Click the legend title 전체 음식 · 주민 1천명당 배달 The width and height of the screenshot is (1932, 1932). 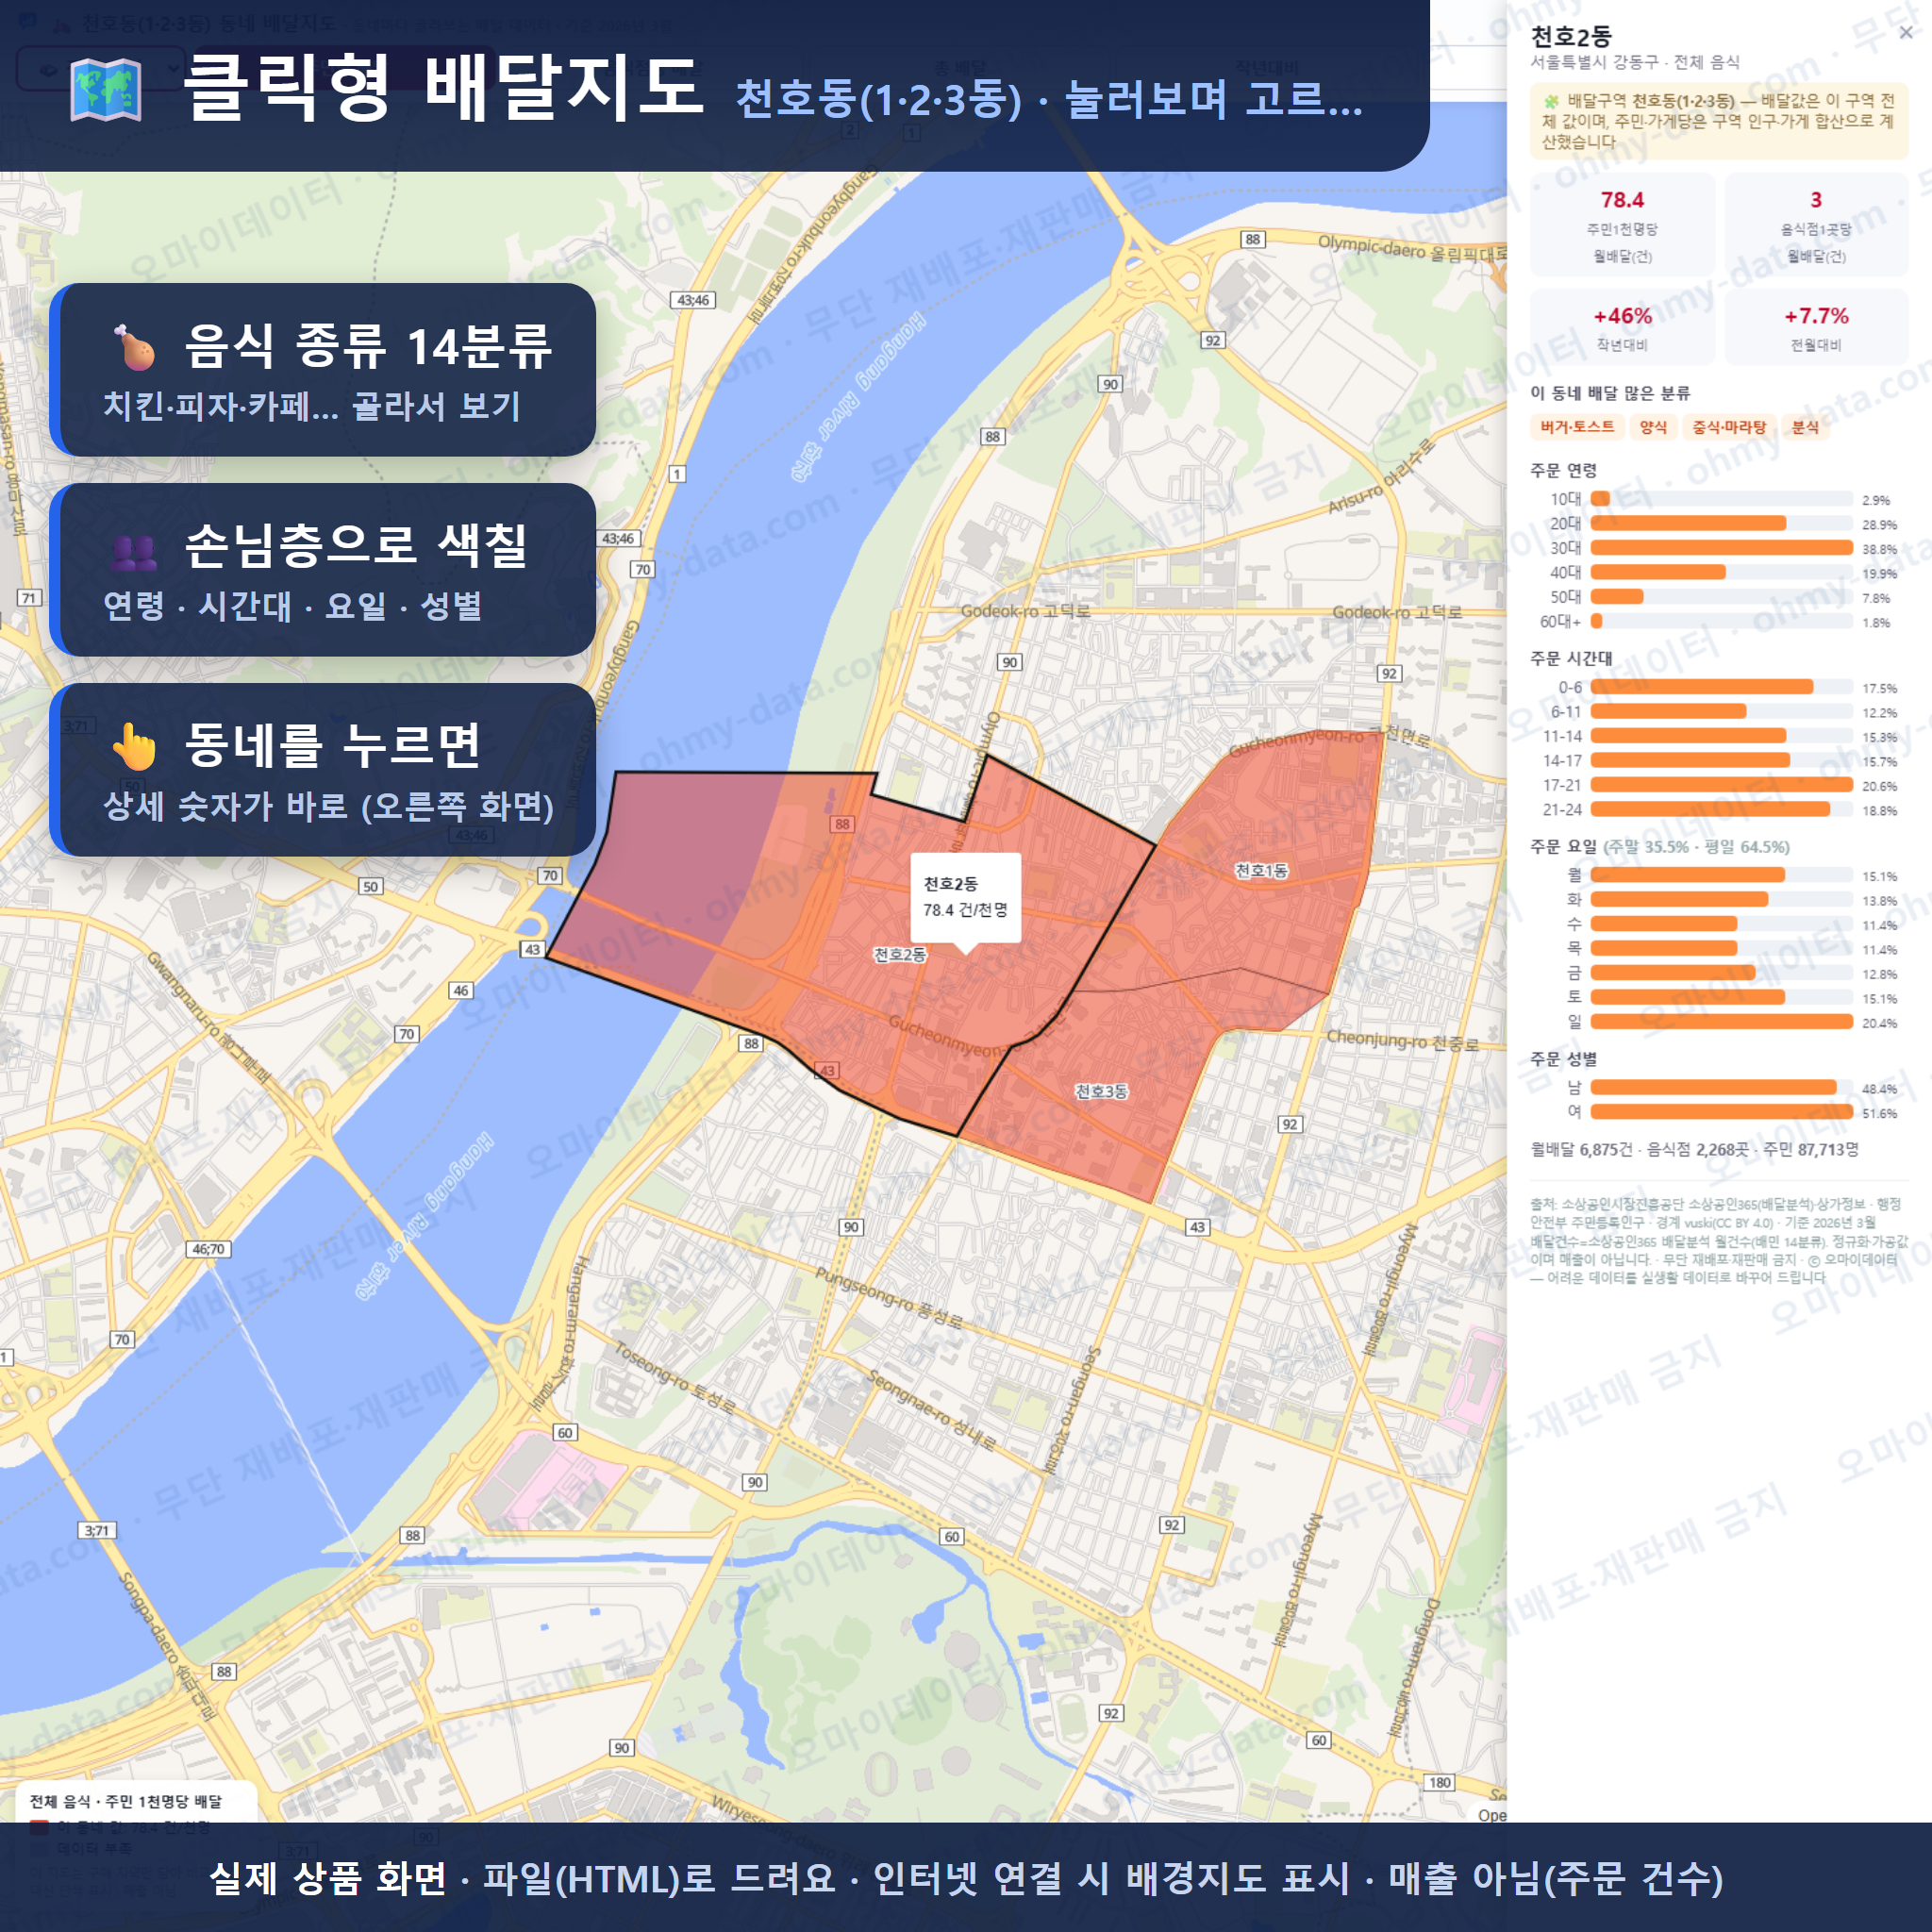[126, 1801]
